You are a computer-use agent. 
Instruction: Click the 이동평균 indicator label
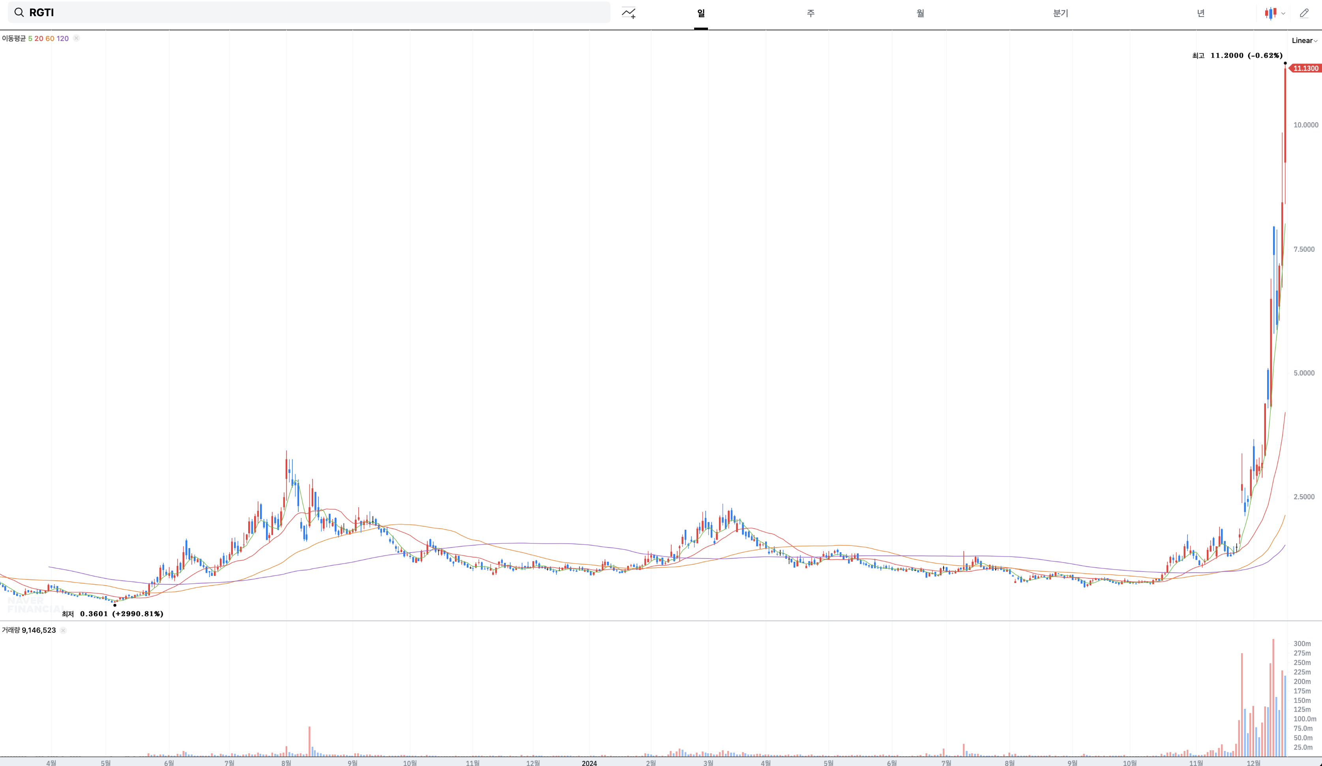point(14,38)
